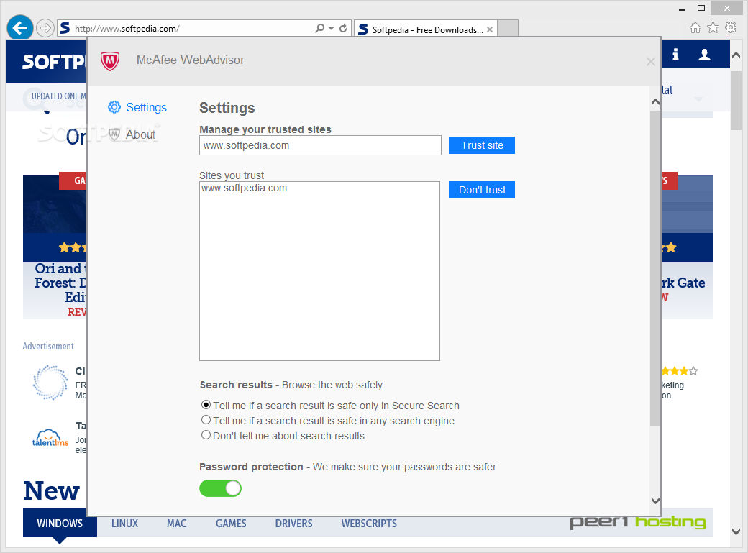
Task: Click the Trust site button
Action: point(482,145)
